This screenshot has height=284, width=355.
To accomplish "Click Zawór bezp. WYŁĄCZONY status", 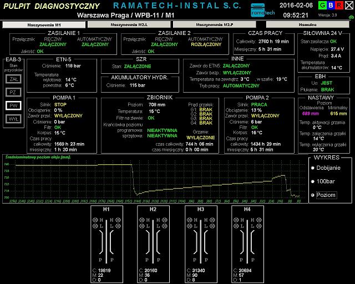I will pos(237,73).
